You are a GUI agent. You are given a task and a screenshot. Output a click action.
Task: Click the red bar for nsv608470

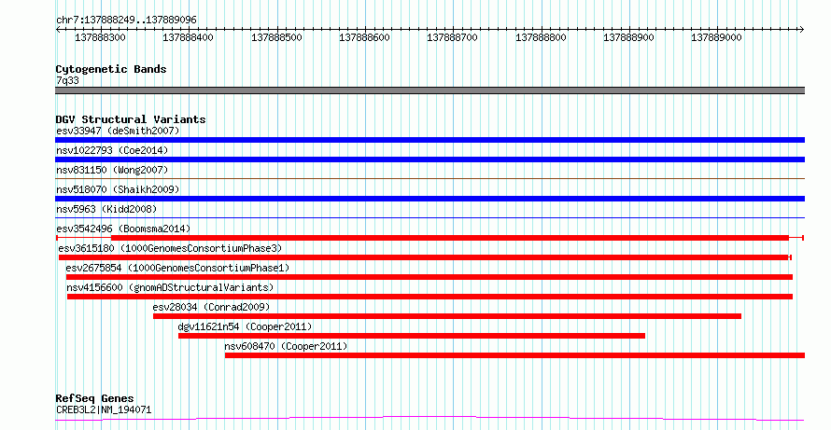click(x=514, y=355)
